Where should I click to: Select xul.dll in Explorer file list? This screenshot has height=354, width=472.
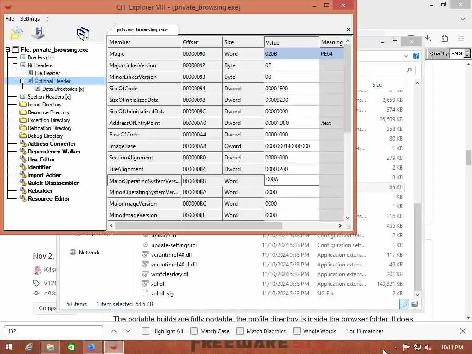click(159, 284)
